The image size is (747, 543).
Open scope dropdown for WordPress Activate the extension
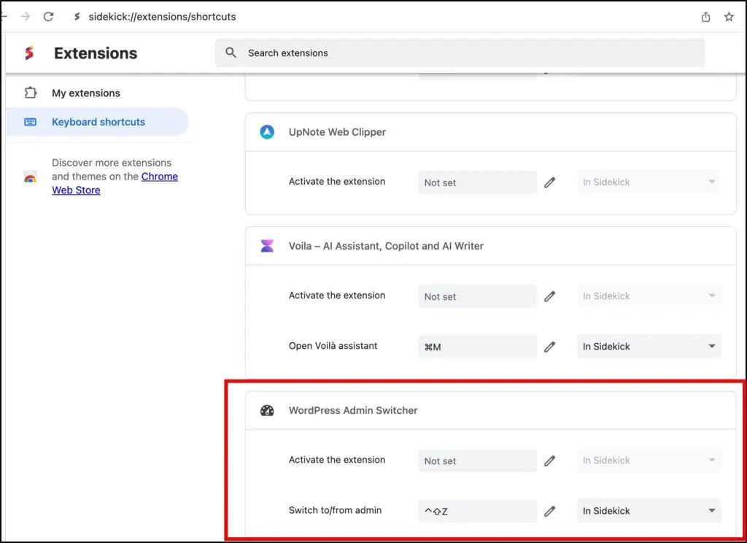(649, 460)
